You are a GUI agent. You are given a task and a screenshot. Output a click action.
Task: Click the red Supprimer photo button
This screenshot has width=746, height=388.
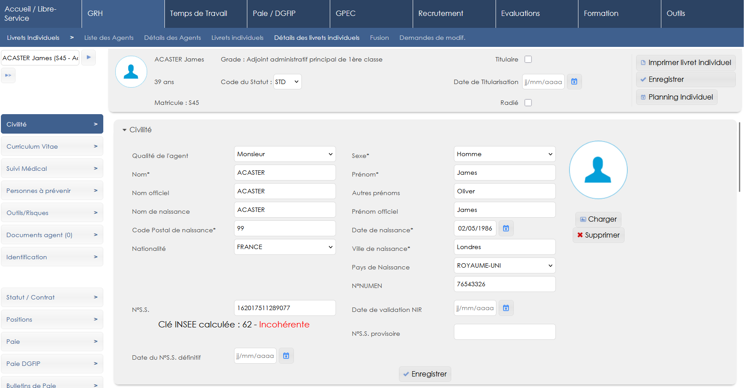coord(598,235)
